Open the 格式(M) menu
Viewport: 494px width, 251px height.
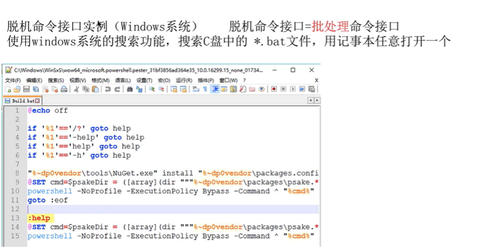point(101,80)
